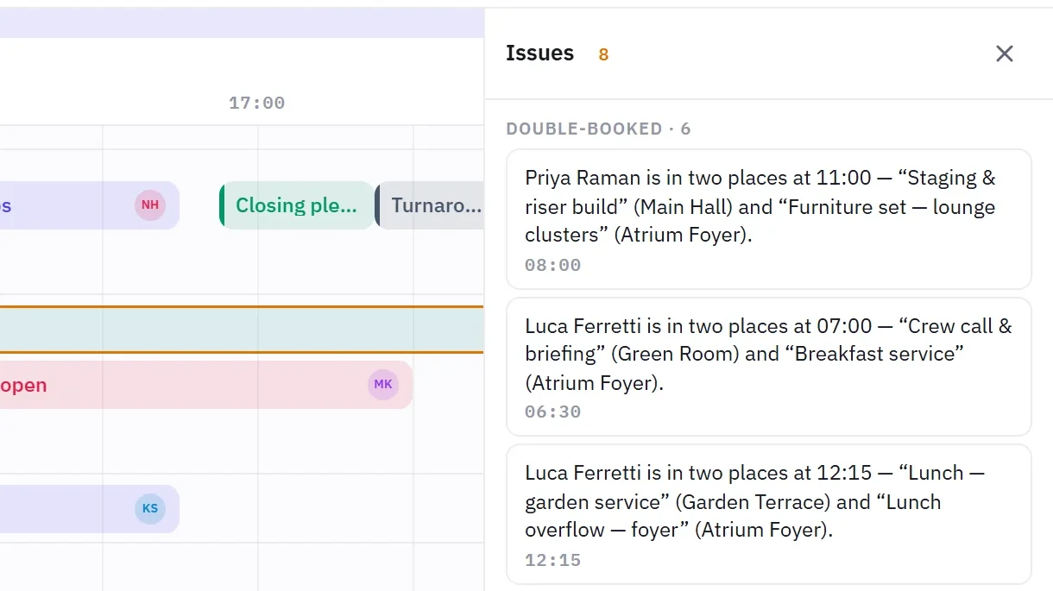Click the KS assignee avatar

tap(150, 509)
